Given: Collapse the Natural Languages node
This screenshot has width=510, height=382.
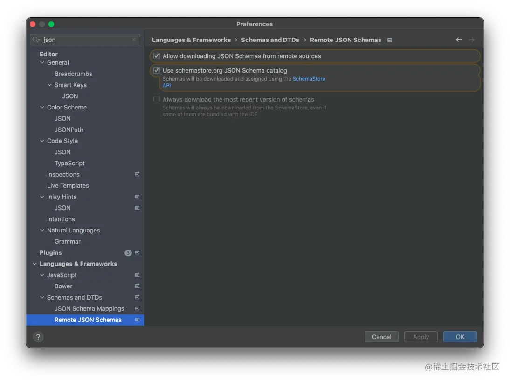Looking at the screenshot, I should point(42,230).
